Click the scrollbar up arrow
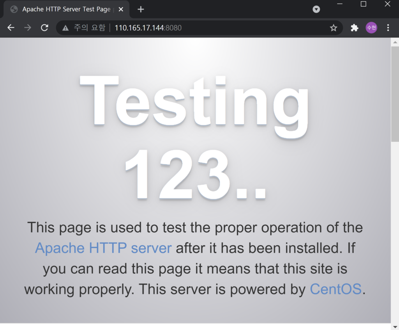This screenshot has width=399, height=330. click(395, 42)
